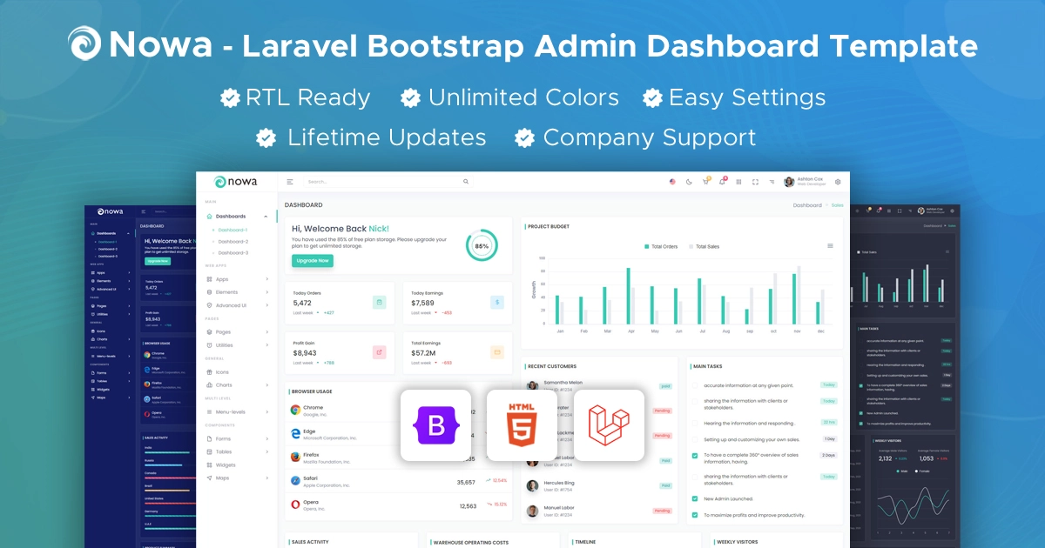Select Dashboard-3 in the sidebar
Image resolution: width=1045 pixels, height=548 pixels.
point(233,252)
